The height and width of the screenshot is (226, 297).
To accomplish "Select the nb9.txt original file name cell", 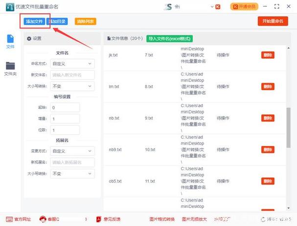I will (x=115, y=150).
